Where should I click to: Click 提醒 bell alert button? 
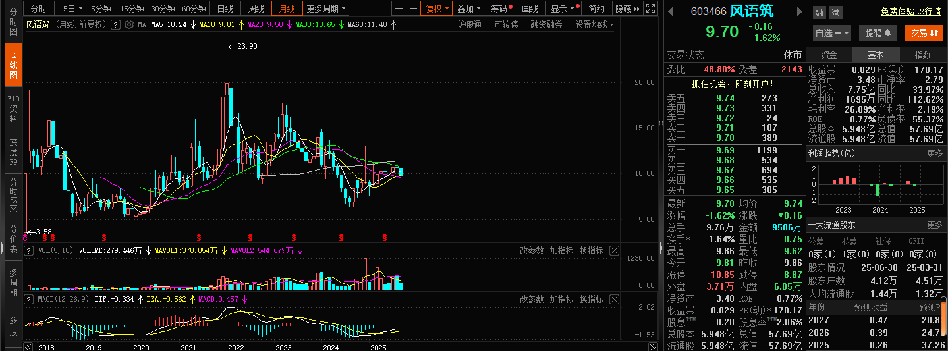(x=878, y=33)
